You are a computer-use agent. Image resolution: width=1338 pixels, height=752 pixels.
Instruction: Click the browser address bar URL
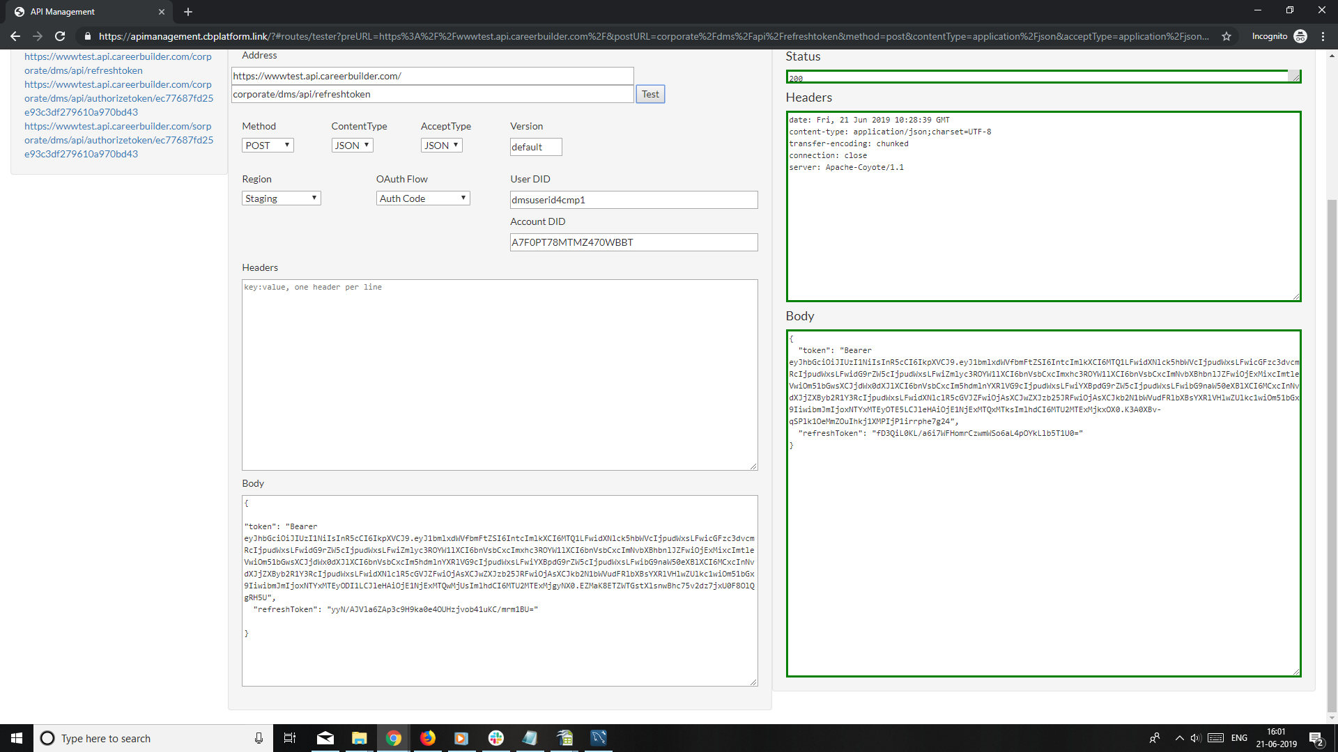tap(654, 36)
